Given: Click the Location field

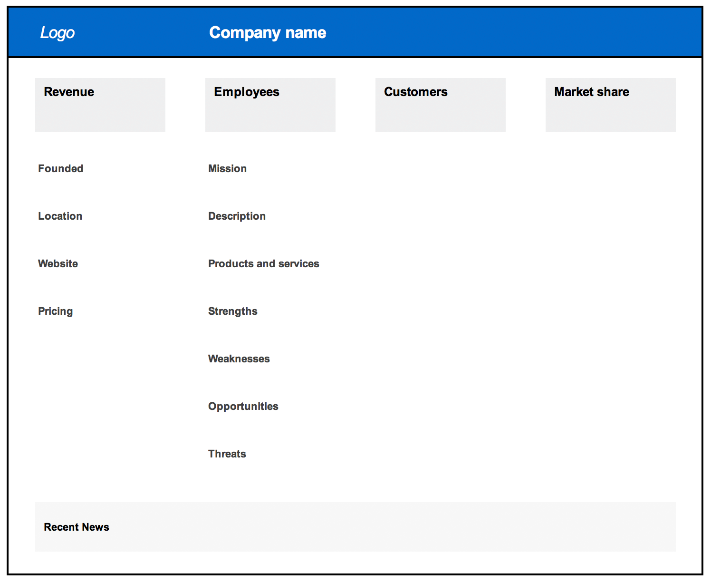Looking at the screenshot, I should 60,216.
